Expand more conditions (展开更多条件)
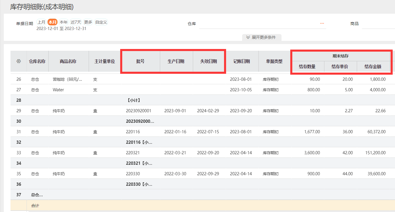The height and width of the screenshot is (212, 395). tap(261, 37)
